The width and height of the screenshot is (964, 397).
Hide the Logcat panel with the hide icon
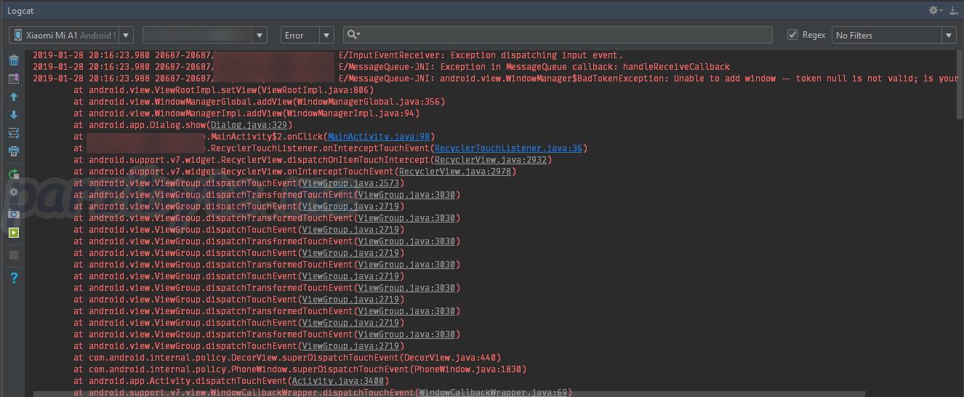[x=953, y=10]
